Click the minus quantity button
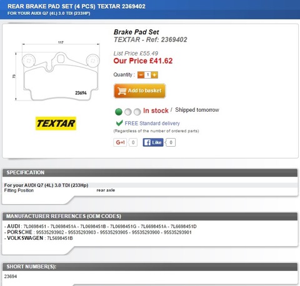The image size is (300, 286). click(x=141, y=75)
